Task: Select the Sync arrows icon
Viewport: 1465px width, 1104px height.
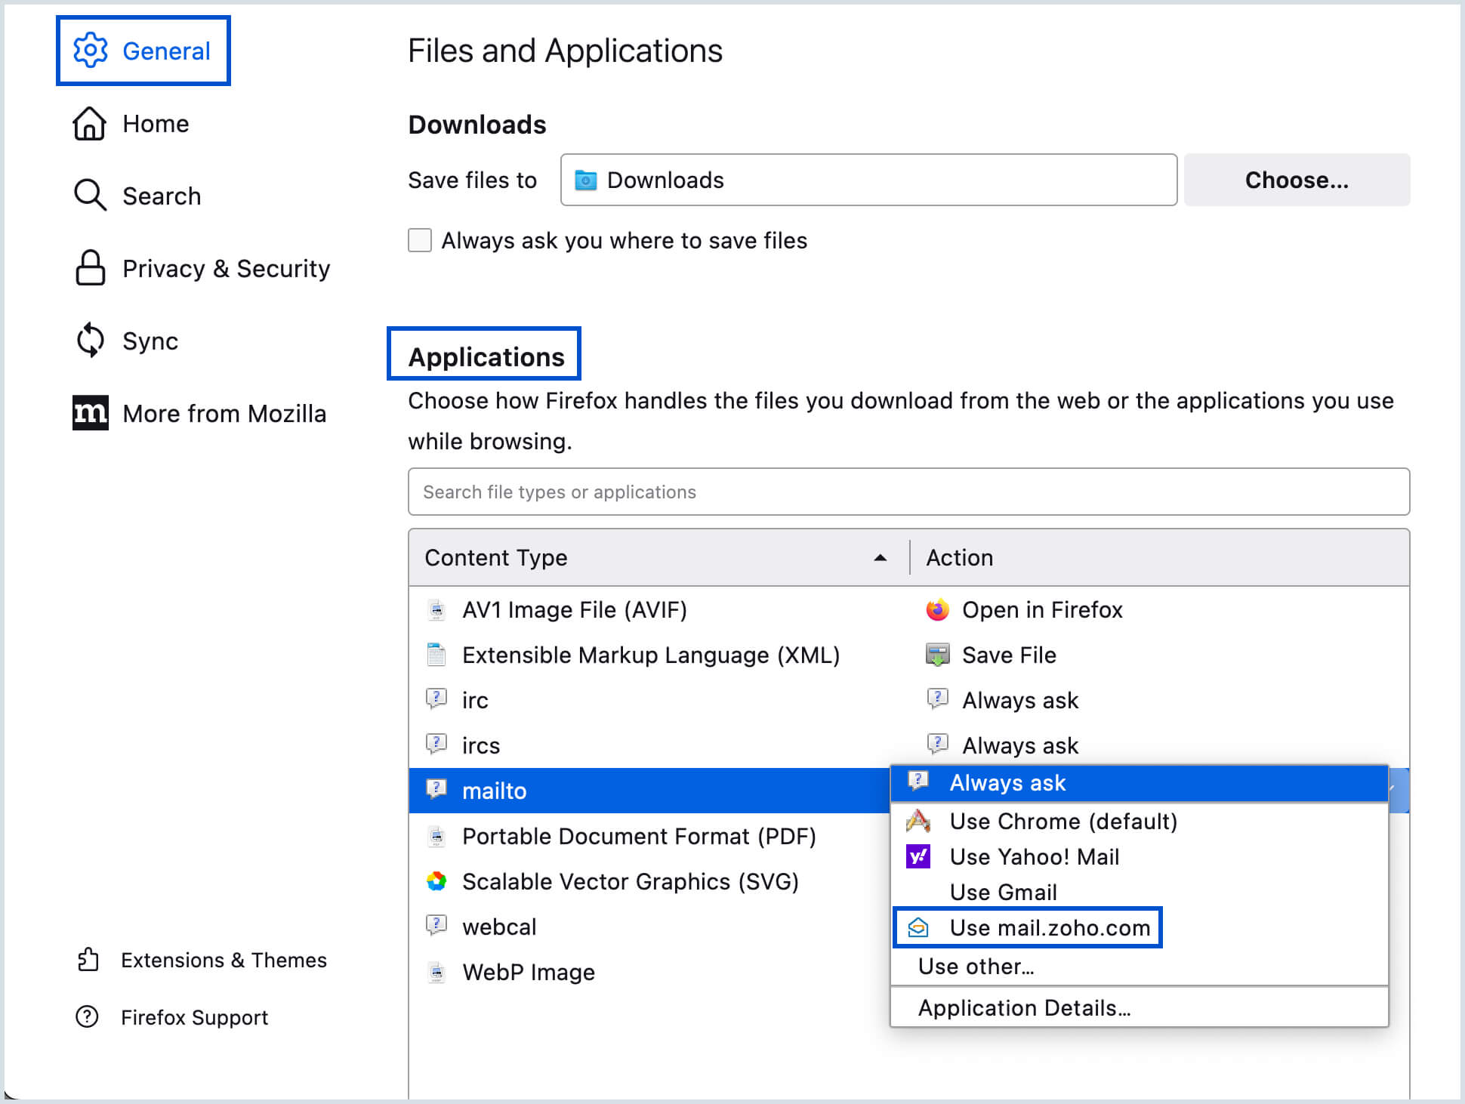Action: 90,341
